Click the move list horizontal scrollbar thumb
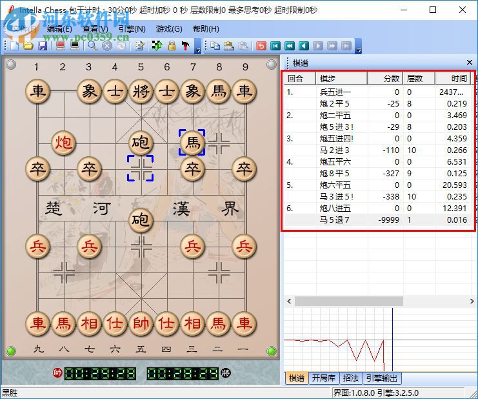 coord(349,302)
